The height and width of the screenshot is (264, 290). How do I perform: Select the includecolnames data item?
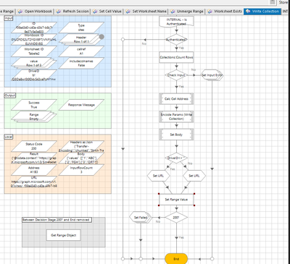tap(81, 63)
